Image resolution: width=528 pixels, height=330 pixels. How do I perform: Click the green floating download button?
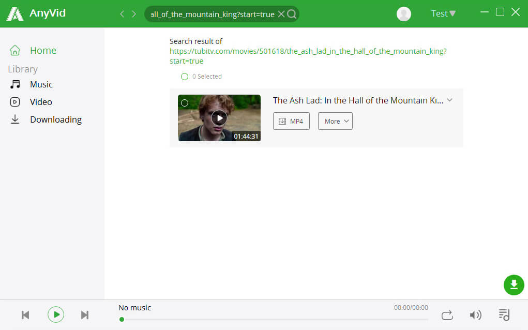coord(514,285)
